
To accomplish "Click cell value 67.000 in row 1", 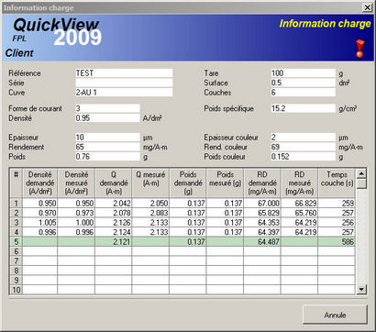I will [262, 203].
